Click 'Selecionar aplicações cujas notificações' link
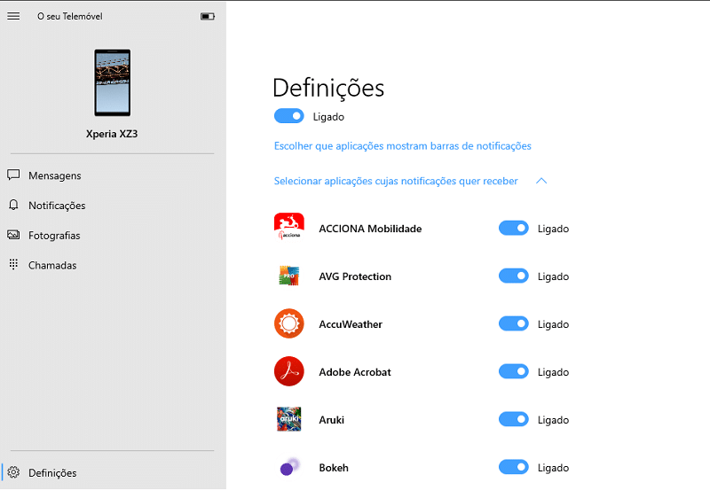 point(396,181)
